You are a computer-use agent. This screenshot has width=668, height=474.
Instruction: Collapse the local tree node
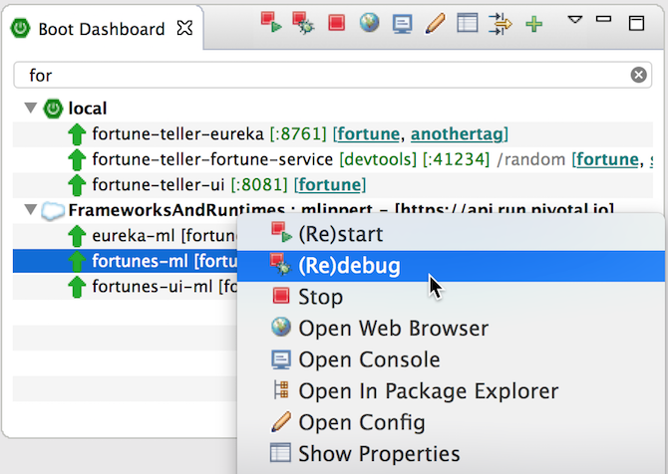(x=30, y=108)
